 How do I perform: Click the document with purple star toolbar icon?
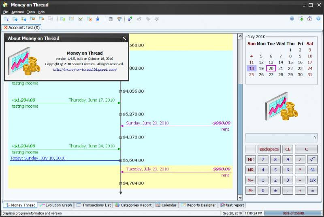pyautogui.click(x=6, y=19)
